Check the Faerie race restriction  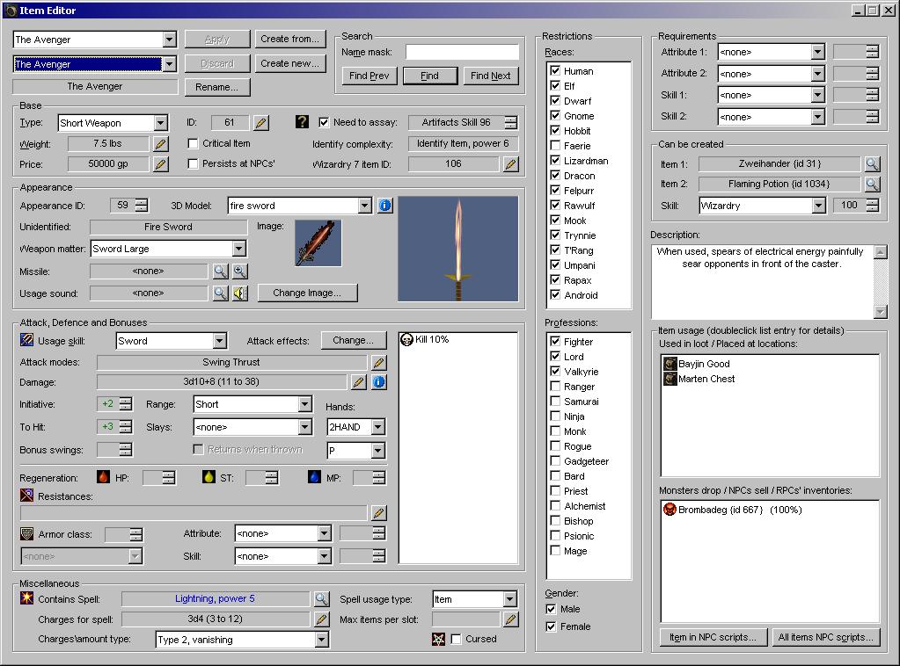(555, 146)
